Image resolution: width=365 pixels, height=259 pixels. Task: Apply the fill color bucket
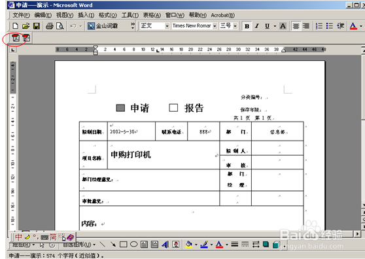pos(189,245)
